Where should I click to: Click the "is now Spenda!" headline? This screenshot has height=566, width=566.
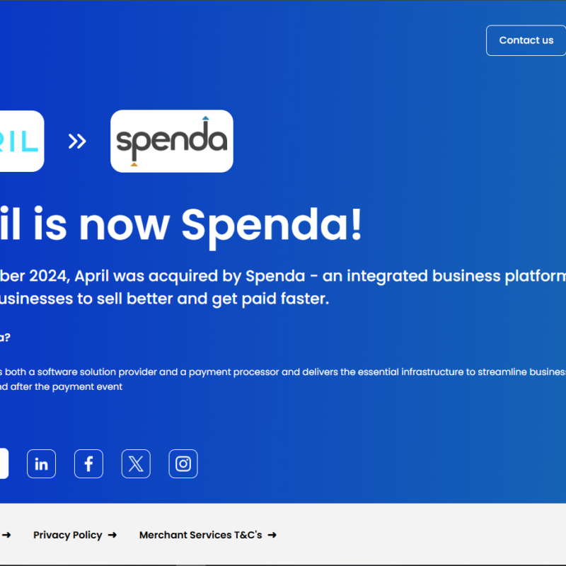tap(181, 225)
